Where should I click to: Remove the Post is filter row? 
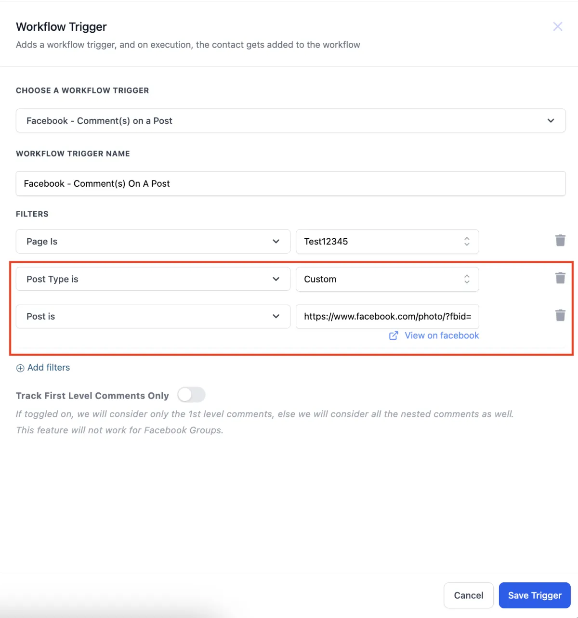pyautogui.click(x=560, y=315)
